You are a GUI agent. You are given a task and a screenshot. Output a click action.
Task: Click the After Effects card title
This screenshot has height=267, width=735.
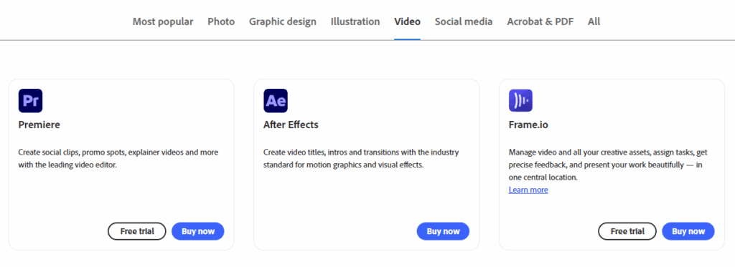pyautogui.click(x=291, y=125)
